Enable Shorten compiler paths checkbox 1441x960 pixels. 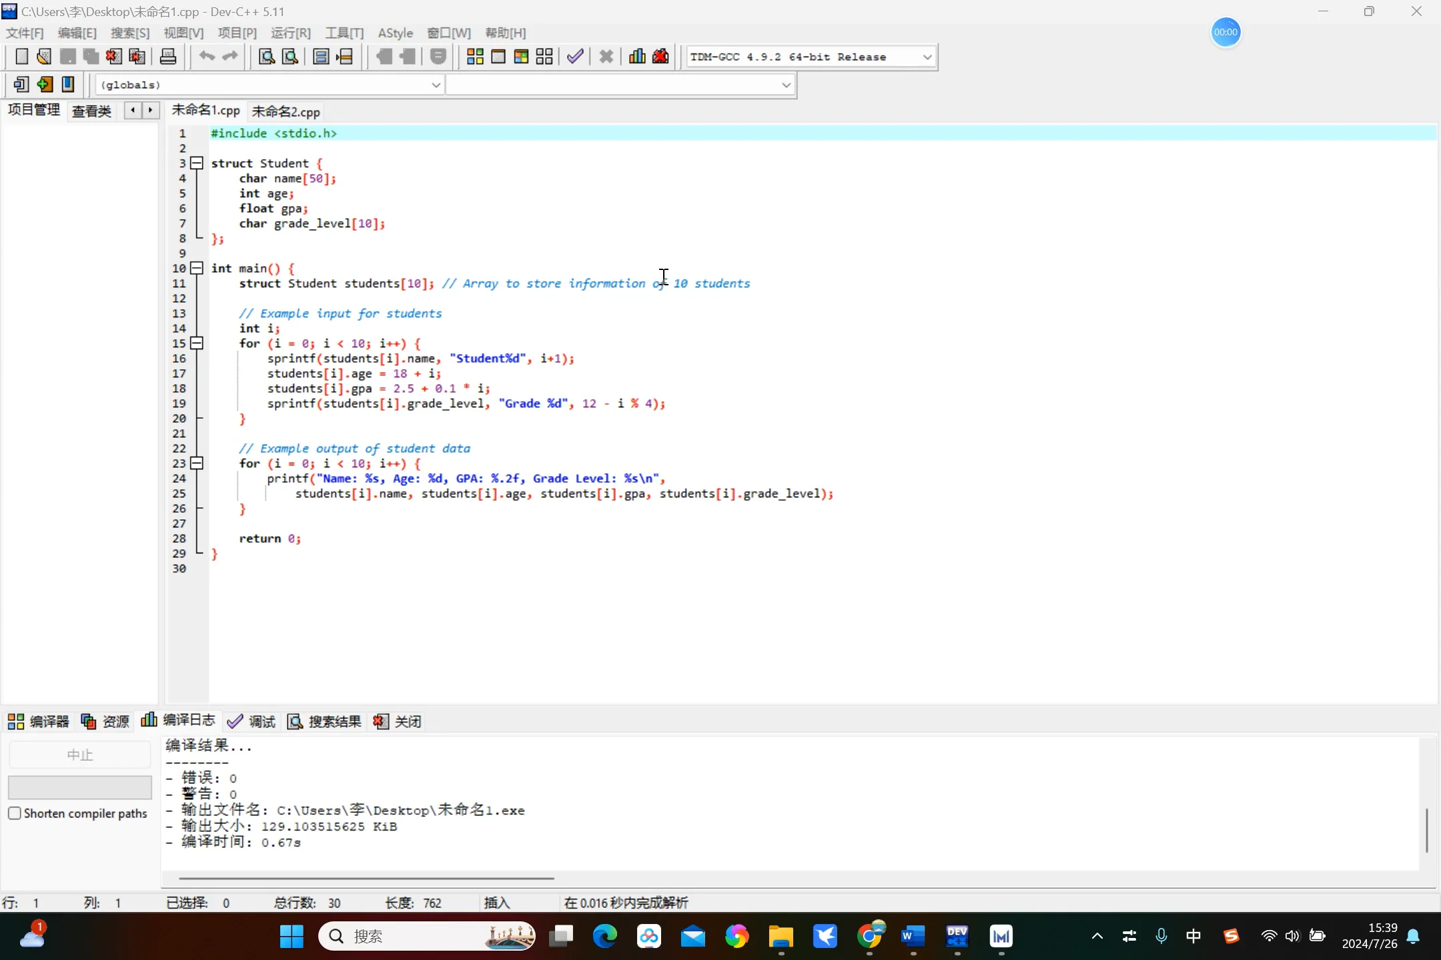point(15,813)
